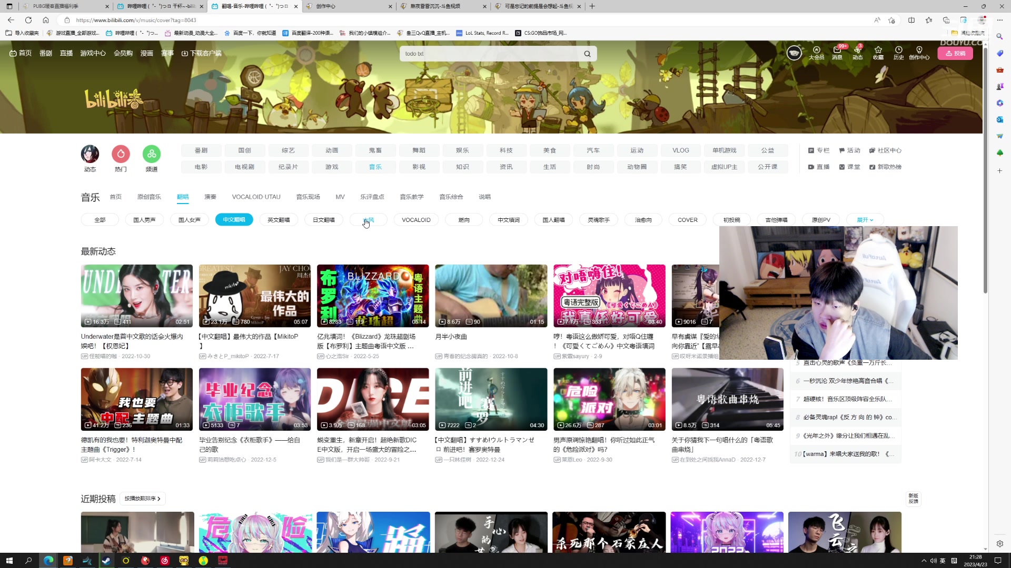The image size is (1011, 568).
Task: Click the pink 投稿 upload button
Action: (955, 53)
